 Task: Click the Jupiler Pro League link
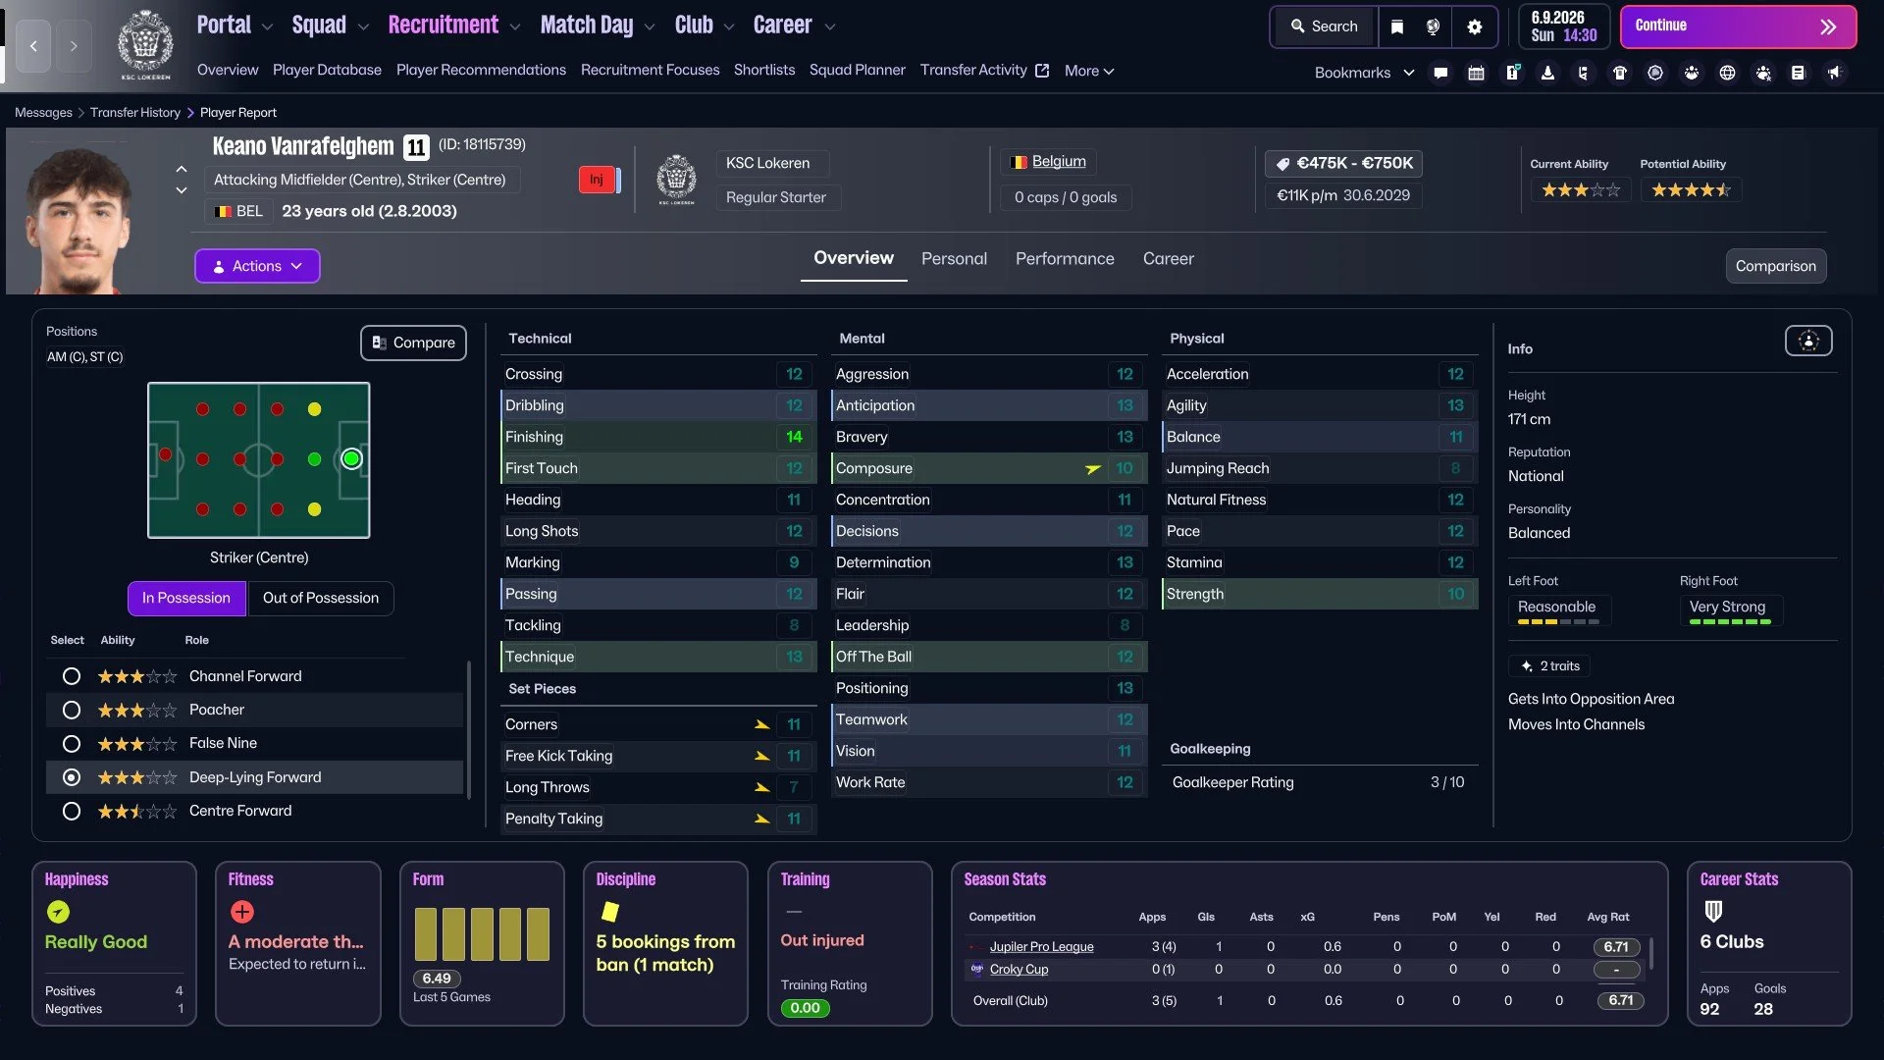(1041, 947)
